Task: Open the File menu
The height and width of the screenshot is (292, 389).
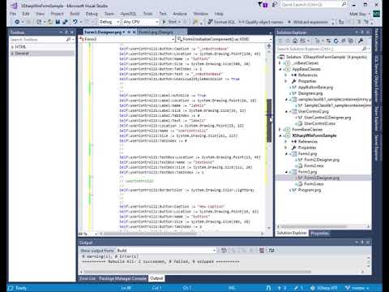Action: point(13,14)
